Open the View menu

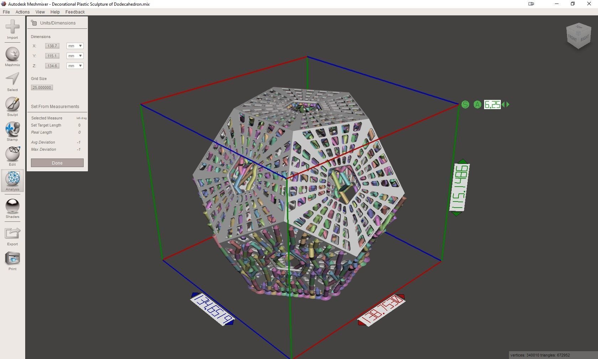[40, 12]
